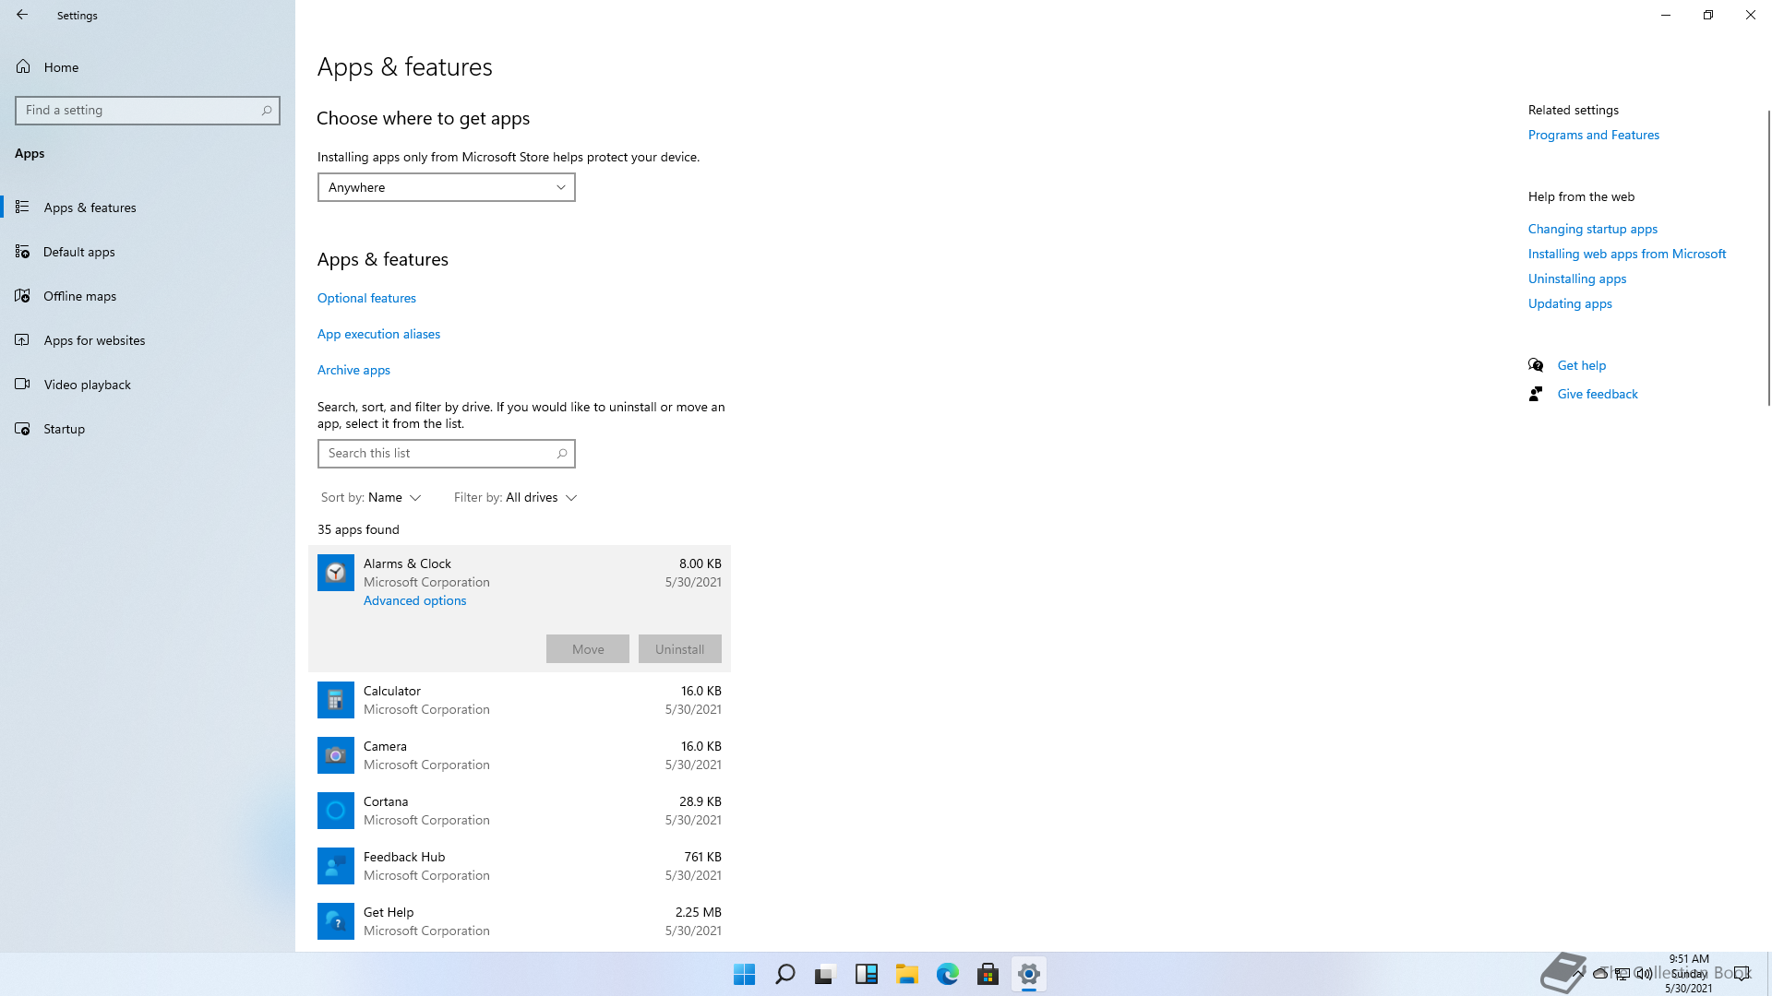The height and width of the screenshot is (996, 1772).
Task: Open Offline maps section
Action: (148, 296)
